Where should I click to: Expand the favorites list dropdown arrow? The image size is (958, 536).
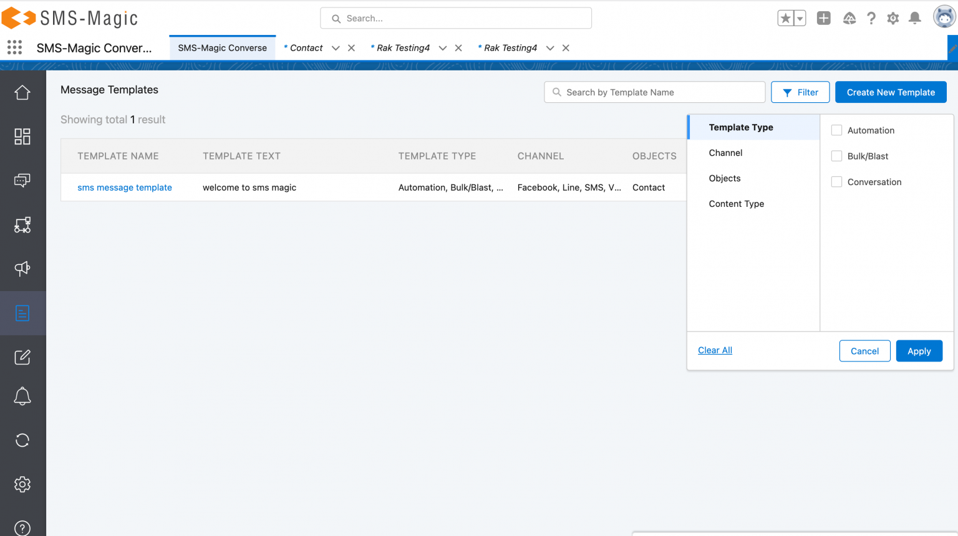tap(800, 18)
